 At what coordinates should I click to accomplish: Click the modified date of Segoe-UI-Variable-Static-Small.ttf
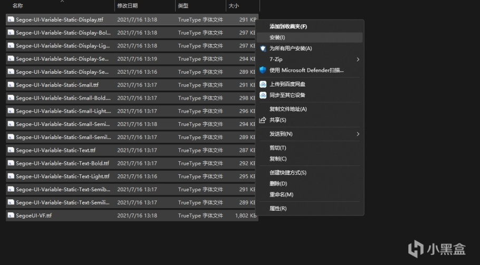[137, 85]
